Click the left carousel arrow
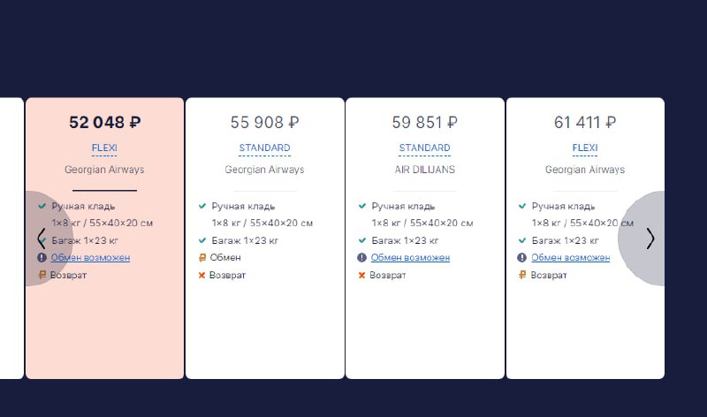Viewport: 707px width, 417px height. click(41, 239)
